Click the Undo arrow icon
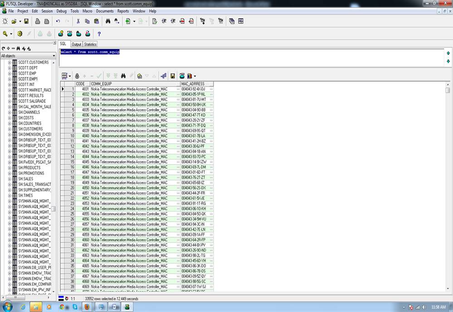The width and height of the screenshot is (453, 312). point(58,21)
